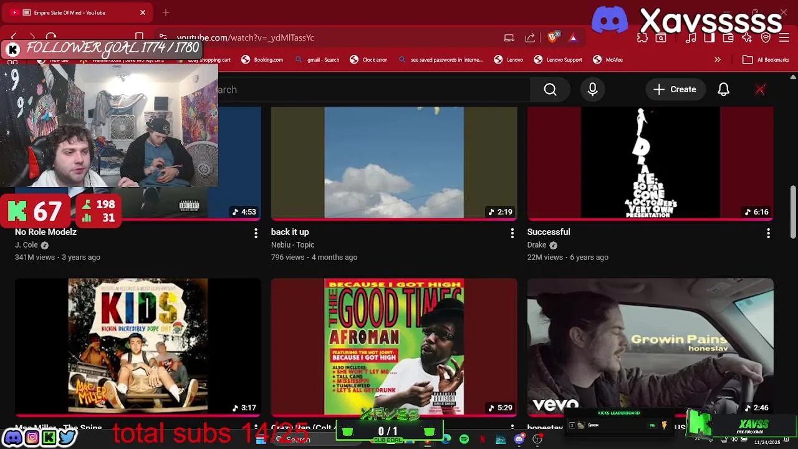The image size is (798, 449).
Task: Open the McAfee bookmark
Action: click(x=608, y=60)
